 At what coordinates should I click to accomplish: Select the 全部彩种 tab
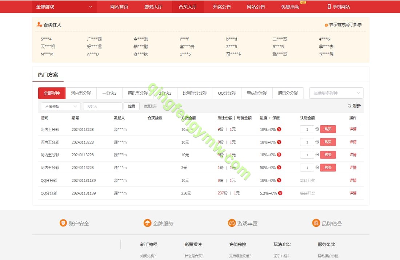coord(52,93)
